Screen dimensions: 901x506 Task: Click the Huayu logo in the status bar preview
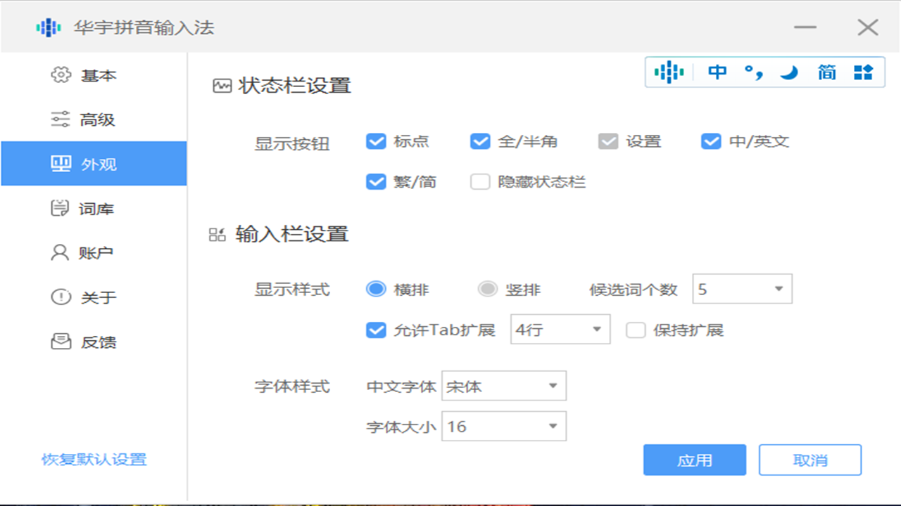point(668,71)
